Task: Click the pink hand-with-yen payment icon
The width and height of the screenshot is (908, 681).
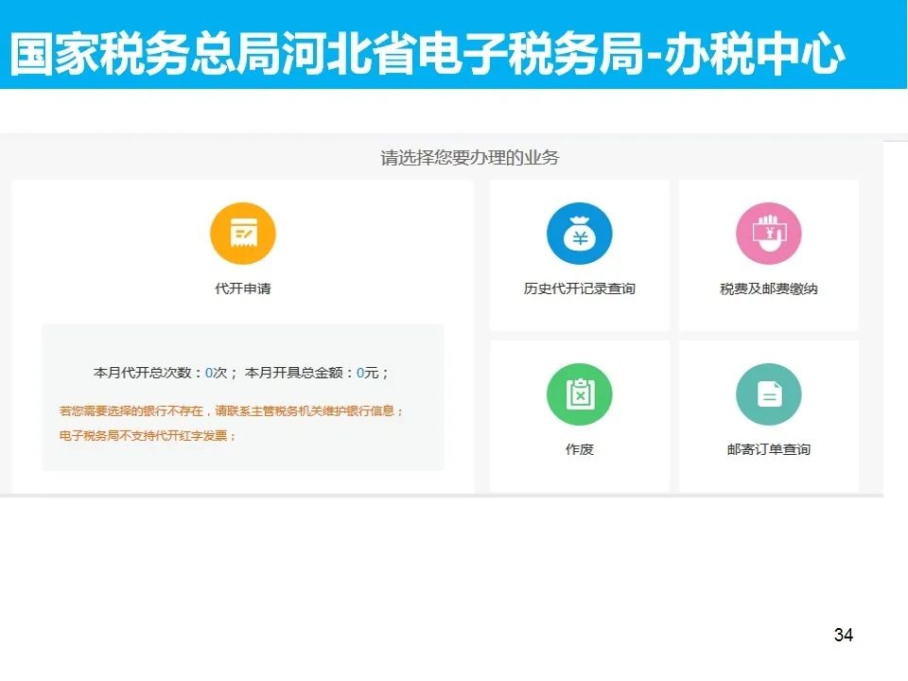Action: (768, 234)
